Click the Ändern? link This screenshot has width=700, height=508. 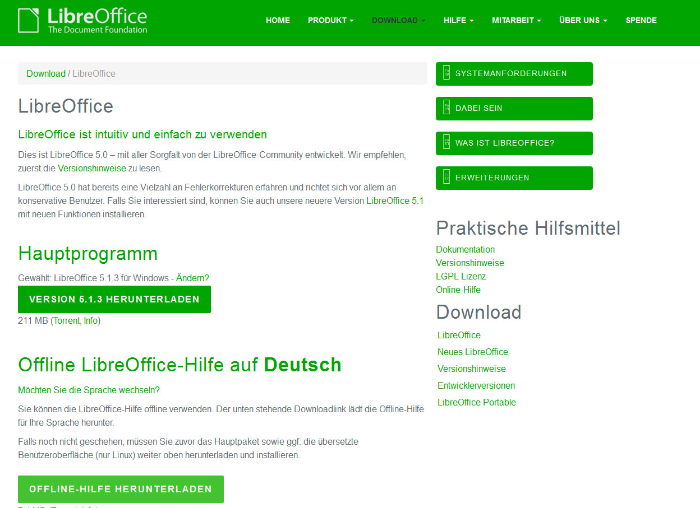click(192, 278)
